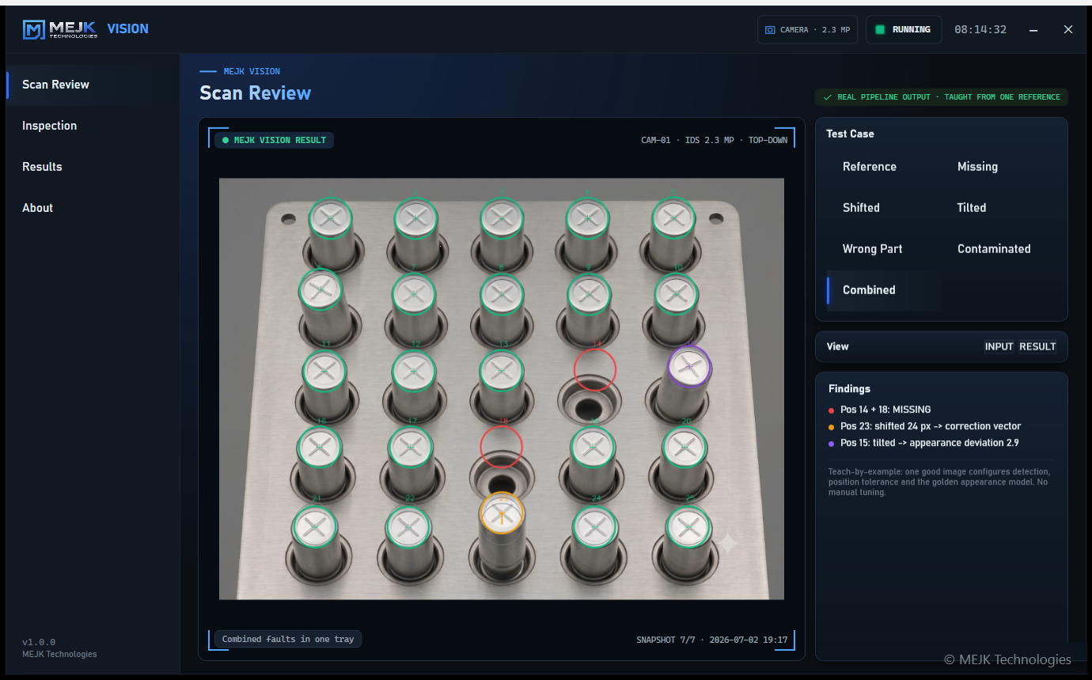
Task: Click the red missing-part circle at position 18
Action: (501, 447)
